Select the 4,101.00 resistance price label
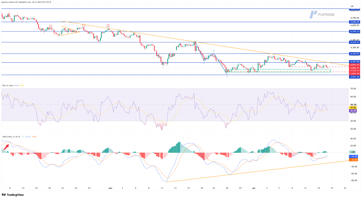The width and height of the screenshot is (362, 199). pyautogui.click(x=354, y=62)
